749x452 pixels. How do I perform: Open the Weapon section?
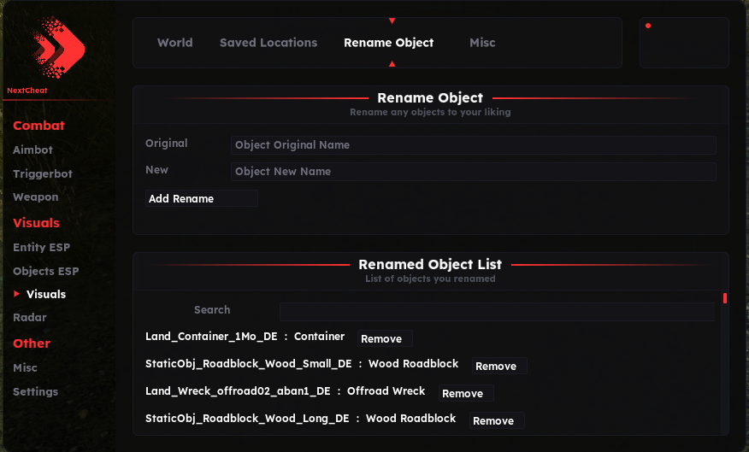point(36,197)
